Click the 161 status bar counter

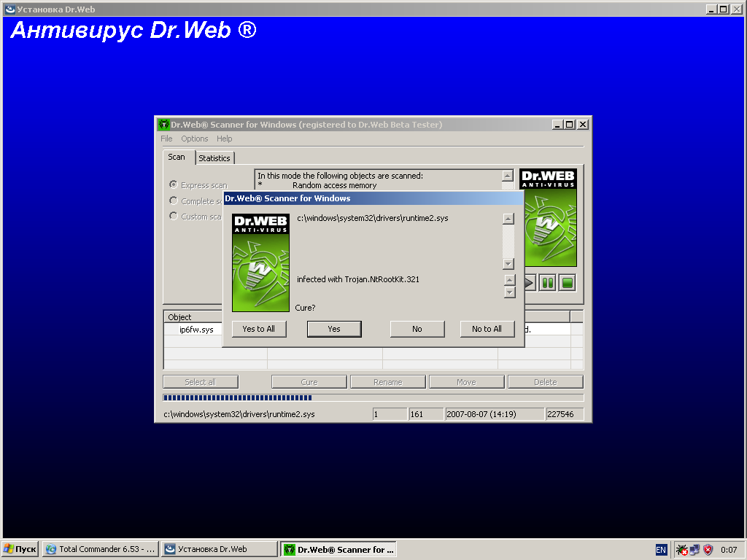point(426,414)
